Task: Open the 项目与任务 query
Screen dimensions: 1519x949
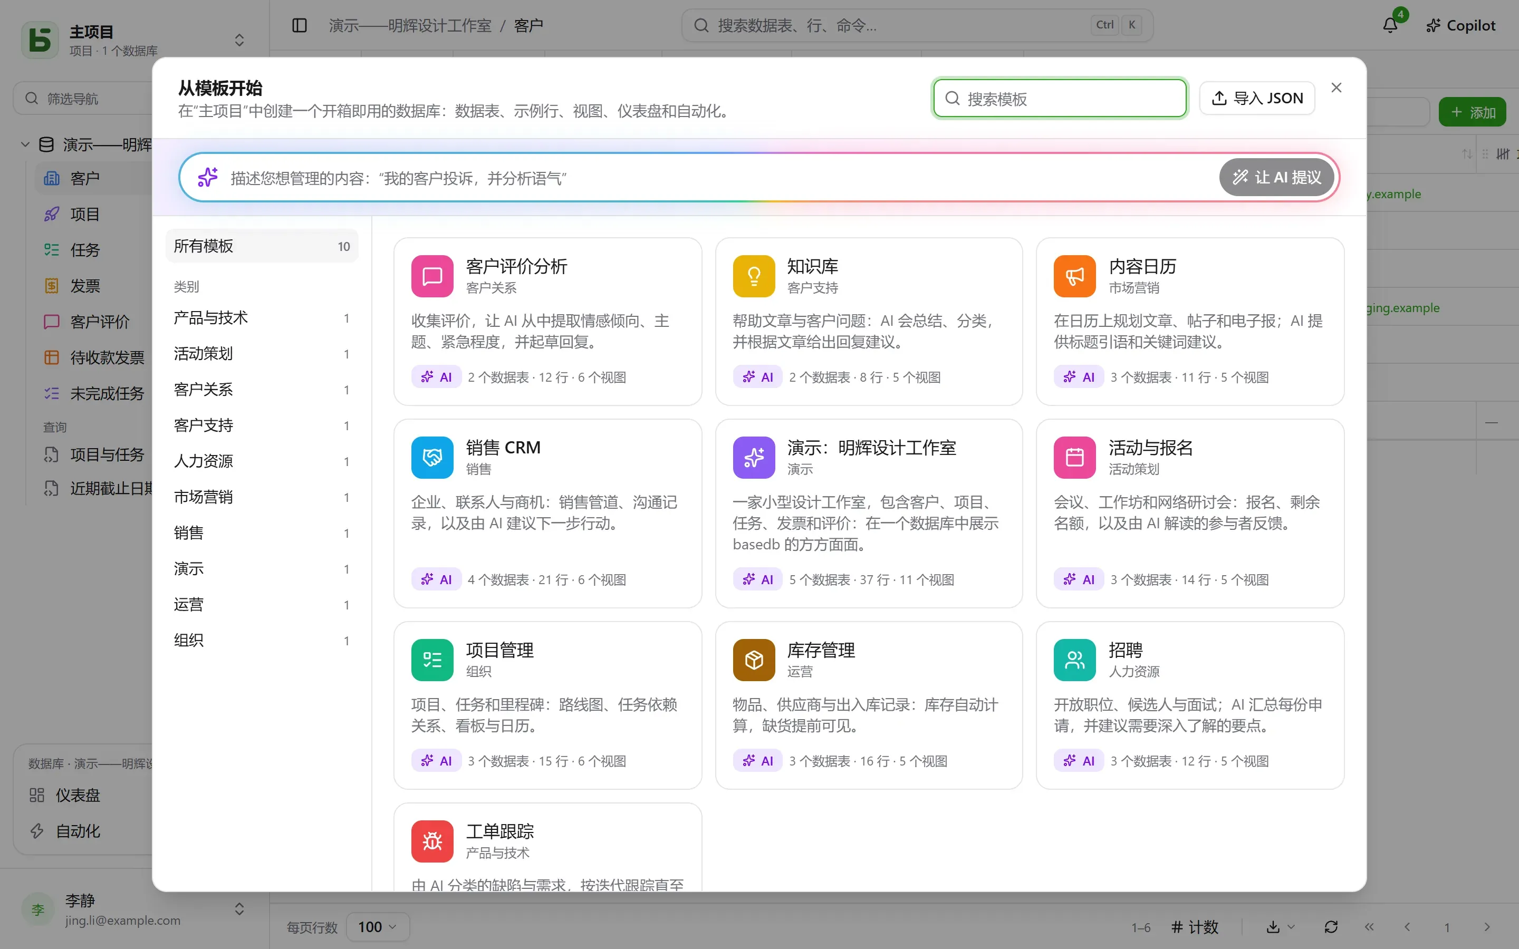Action: (x=94, y=454)
